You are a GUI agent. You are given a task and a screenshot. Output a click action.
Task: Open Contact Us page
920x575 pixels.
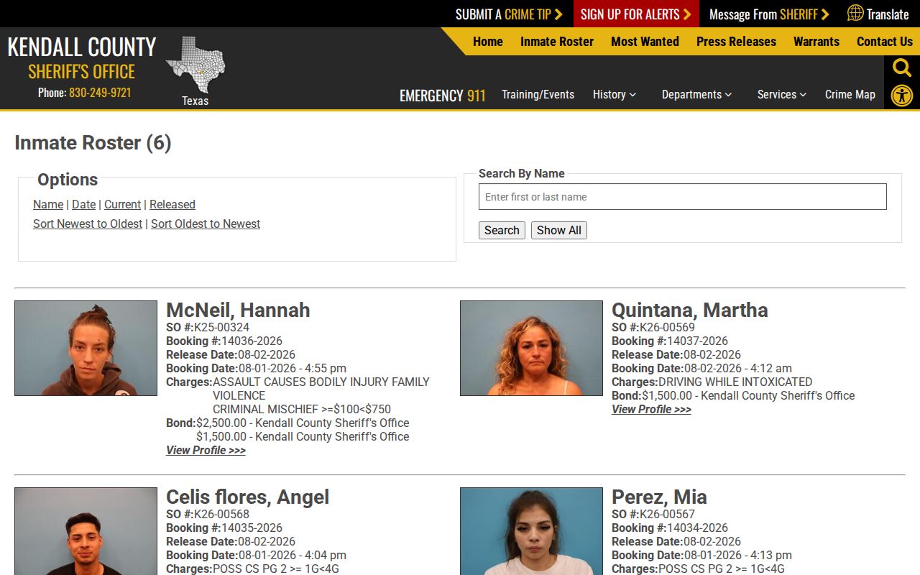point(885,42)
